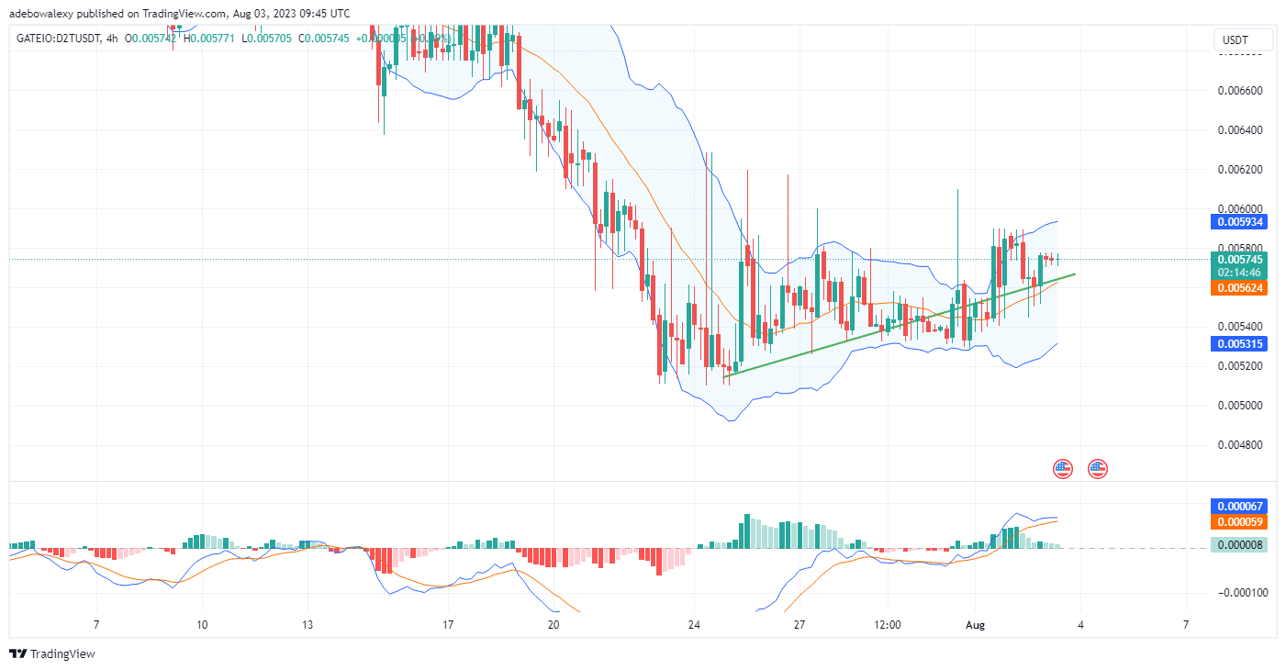1286x670 pixels.
Task: Click the signal value label 0.000059
Action: (x=1240, y=521)
